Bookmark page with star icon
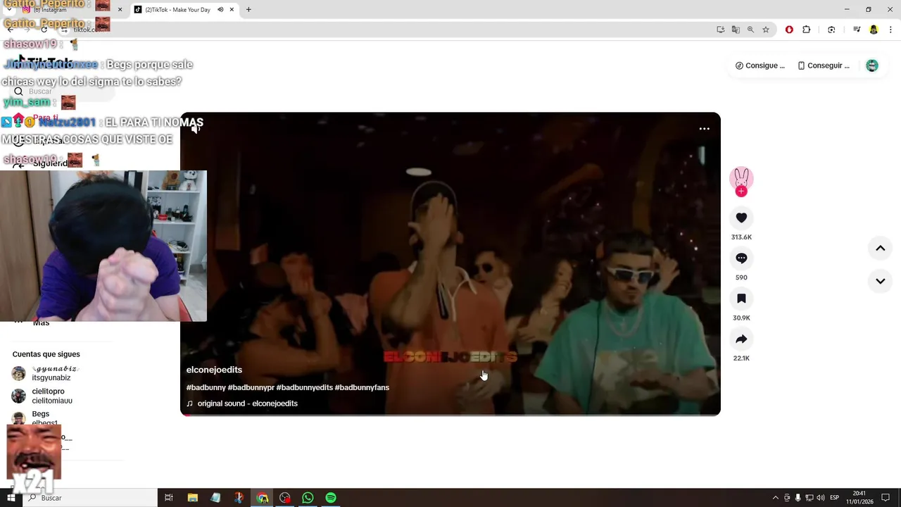901x507 pixels. point(766,30)
